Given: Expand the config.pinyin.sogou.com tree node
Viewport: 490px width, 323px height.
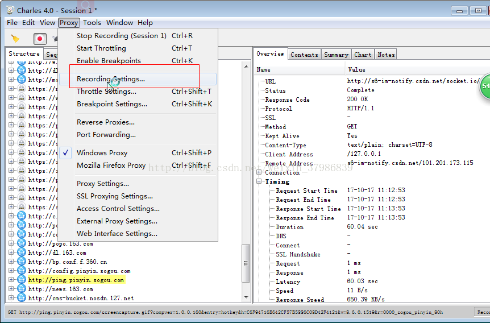Looking at the screenshot, I should click(11, 271).
